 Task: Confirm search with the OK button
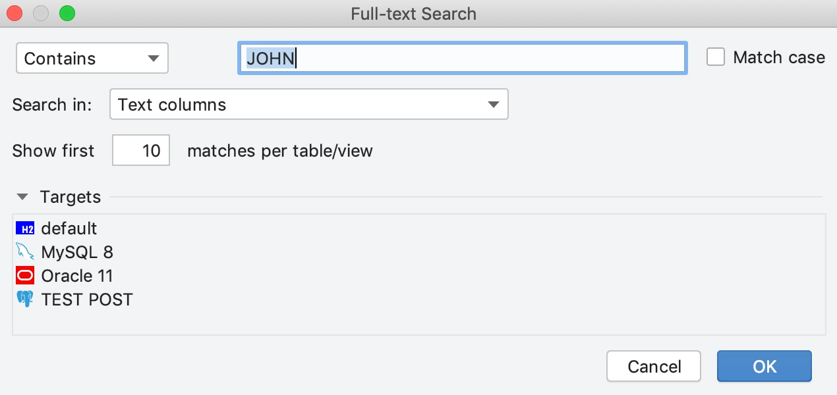click(x=765, y=366)
